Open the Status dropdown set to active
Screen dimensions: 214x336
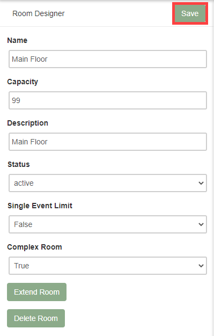point(108,183)
